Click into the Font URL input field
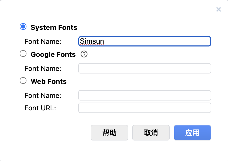Image resolution: width=228 pixels, height=161 pixels. pyautogui.click(x=144, y=108)
